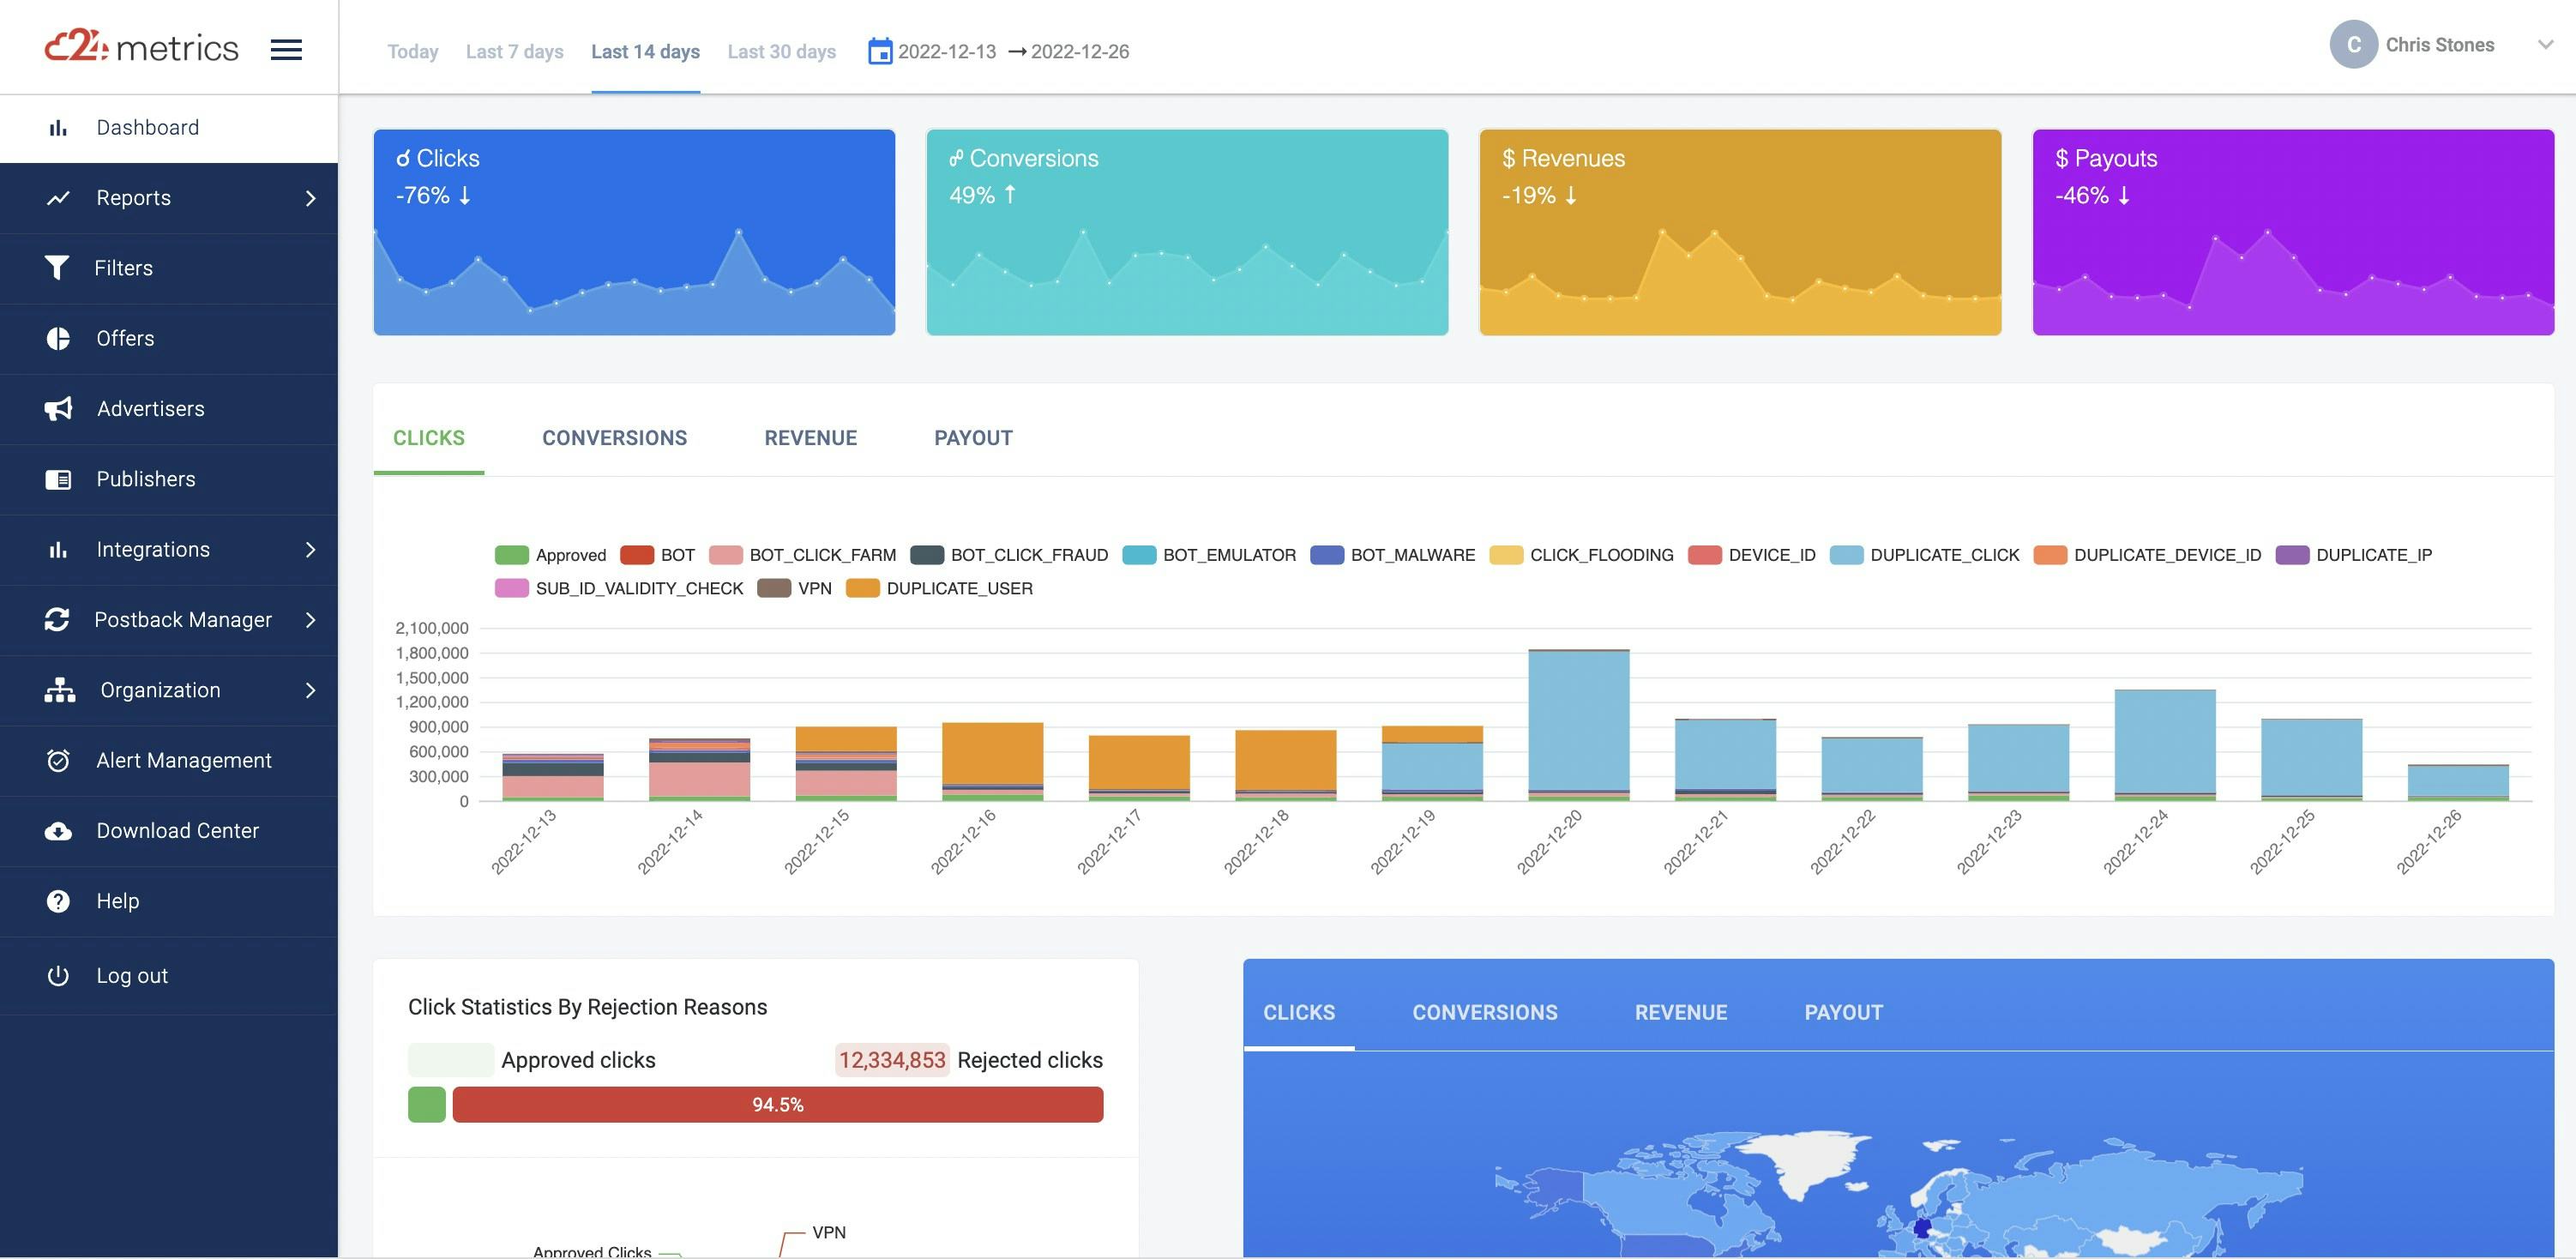Click the Offers pie chart icon
The height and width of the screenshot is (1259, 2576).
(58, 338)
